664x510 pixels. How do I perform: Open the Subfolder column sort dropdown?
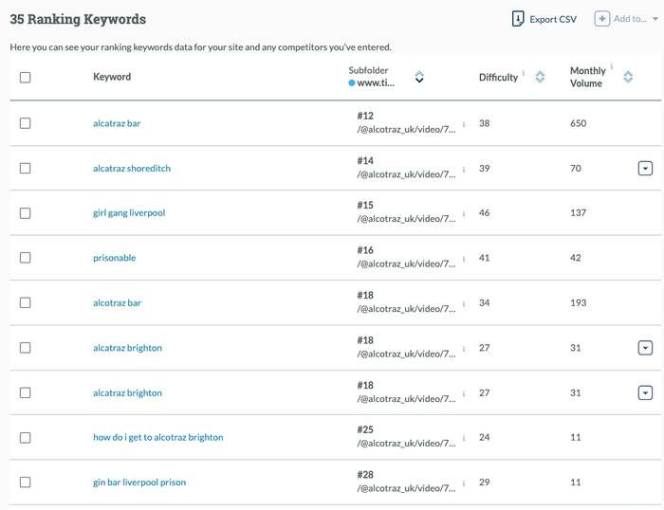(419, 78)
